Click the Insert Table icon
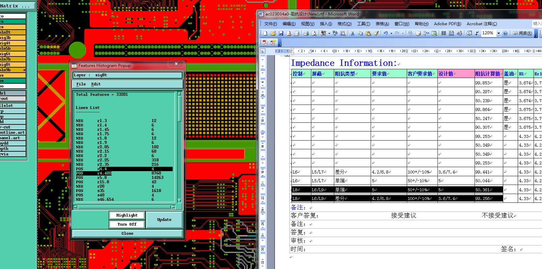Screen dimensions: 542x269 click(426, 33)
